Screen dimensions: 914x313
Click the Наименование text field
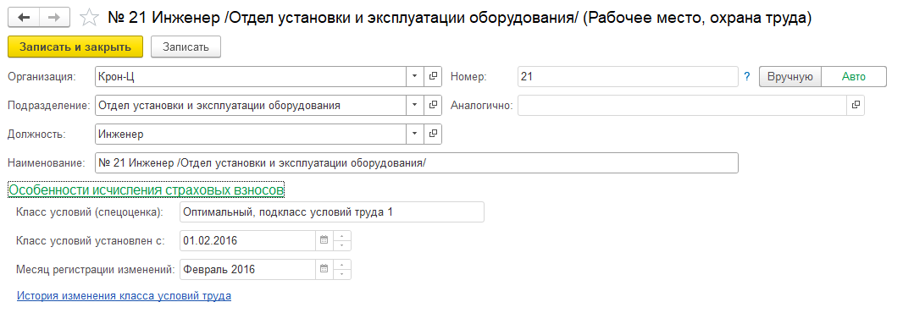click(416, 163)
